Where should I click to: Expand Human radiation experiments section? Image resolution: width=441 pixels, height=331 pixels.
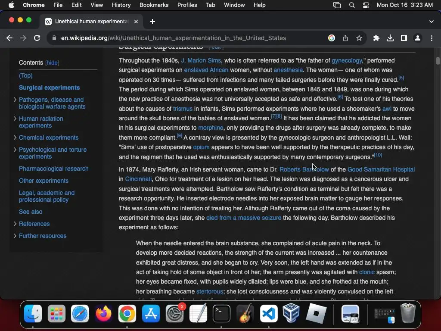tap(15, 119)
